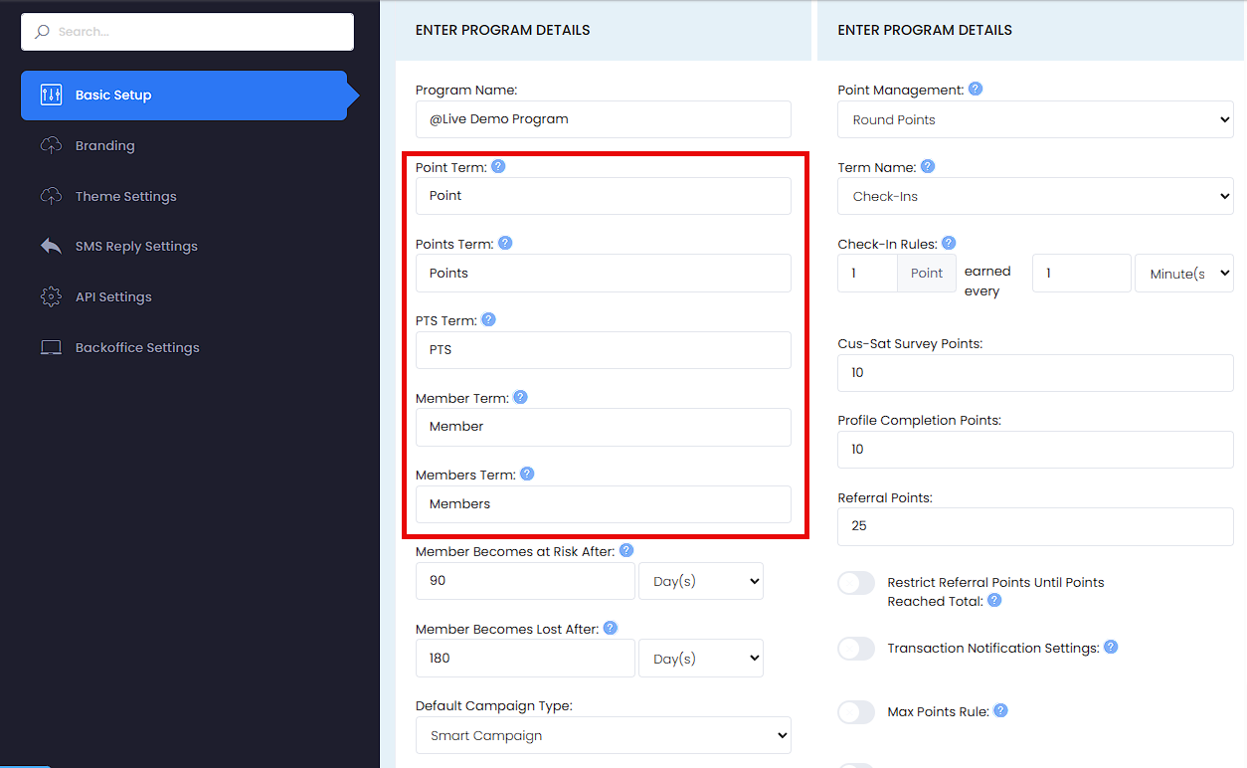Image resolution: width=1247 pixels, height=768 pixels.
Task: Click the Point Term input field
Action: point(604,196)
